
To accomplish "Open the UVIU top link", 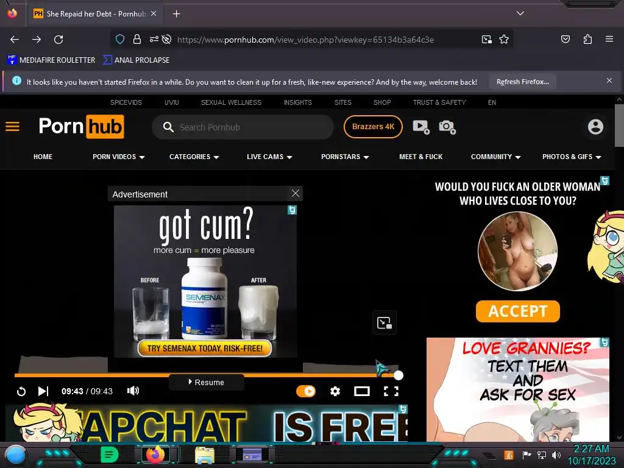I will tap(171, 102).
